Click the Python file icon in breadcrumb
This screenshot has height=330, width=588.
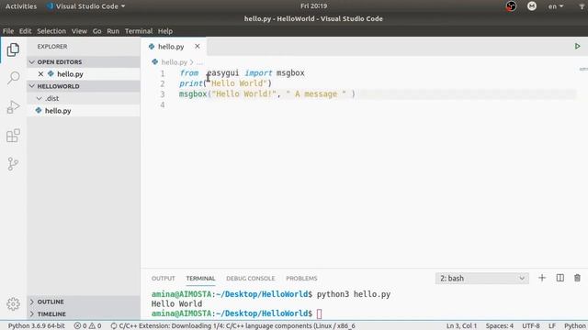pyautogui.click(x=155, y=62)
